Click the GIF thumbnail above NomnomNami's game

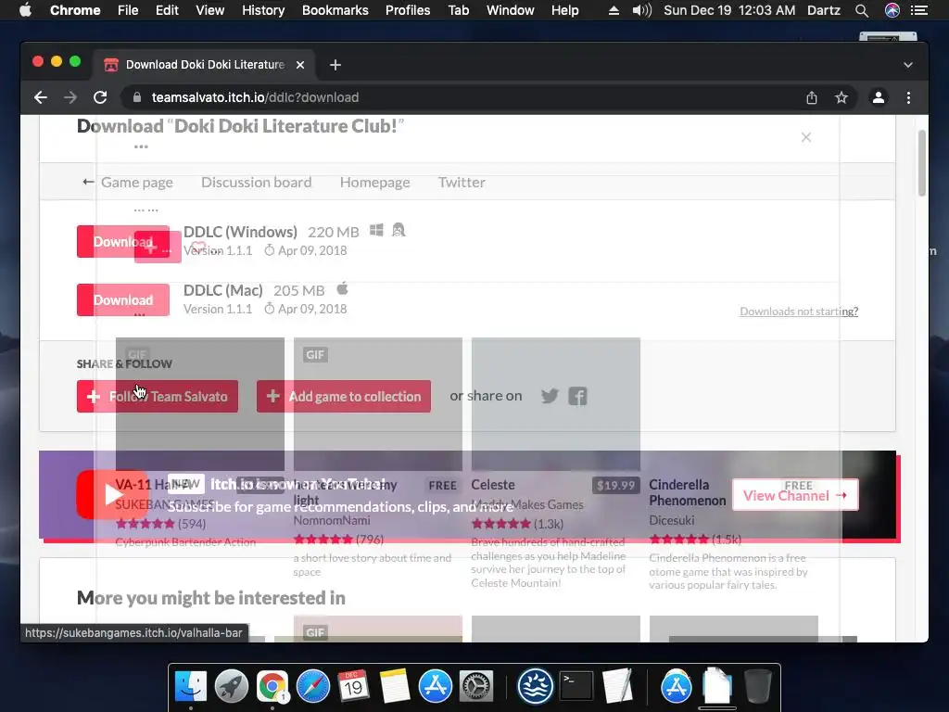tap(378, 404)
